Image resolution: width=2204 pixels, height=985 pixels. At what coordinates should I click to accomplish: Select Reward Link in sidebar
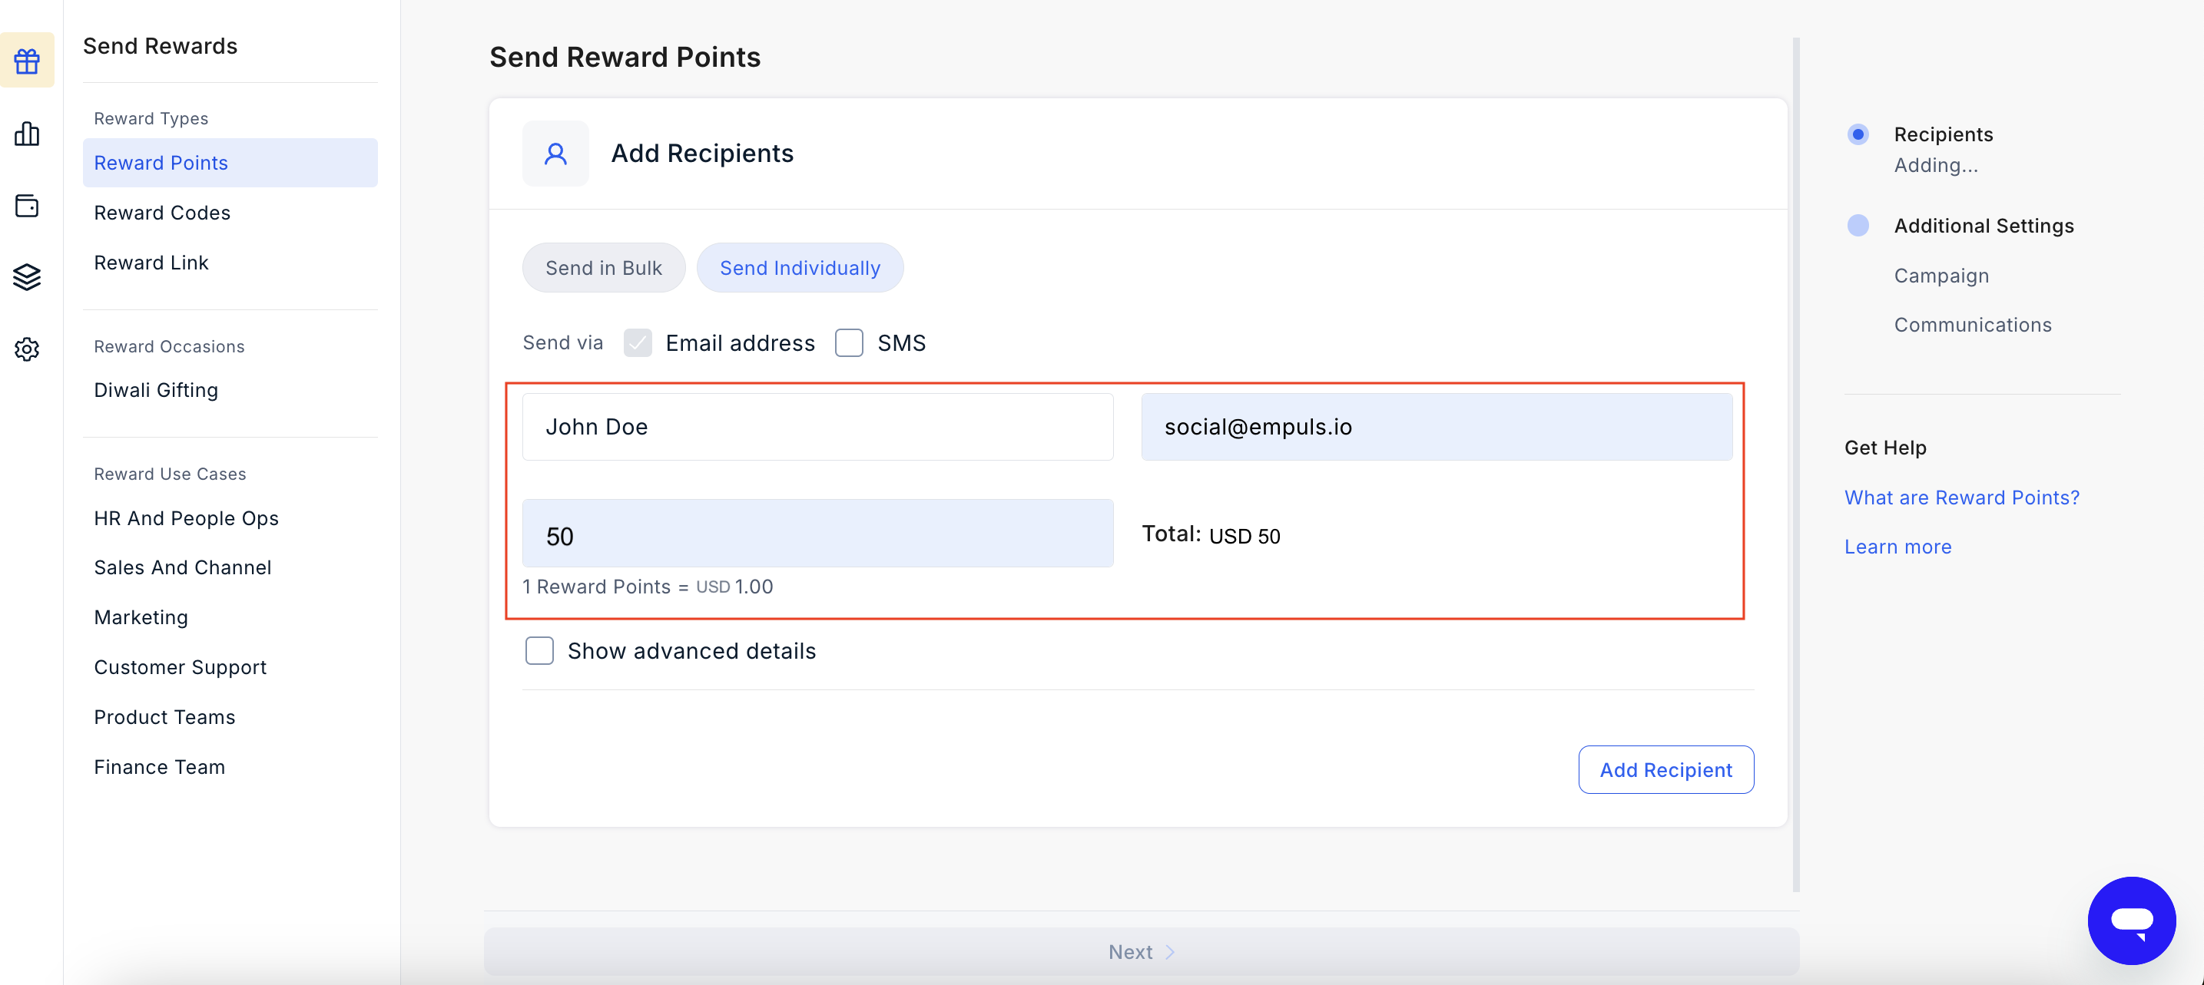(x=151, y=263)
